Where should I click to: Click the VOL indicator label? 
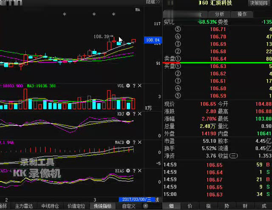(121, 86)
